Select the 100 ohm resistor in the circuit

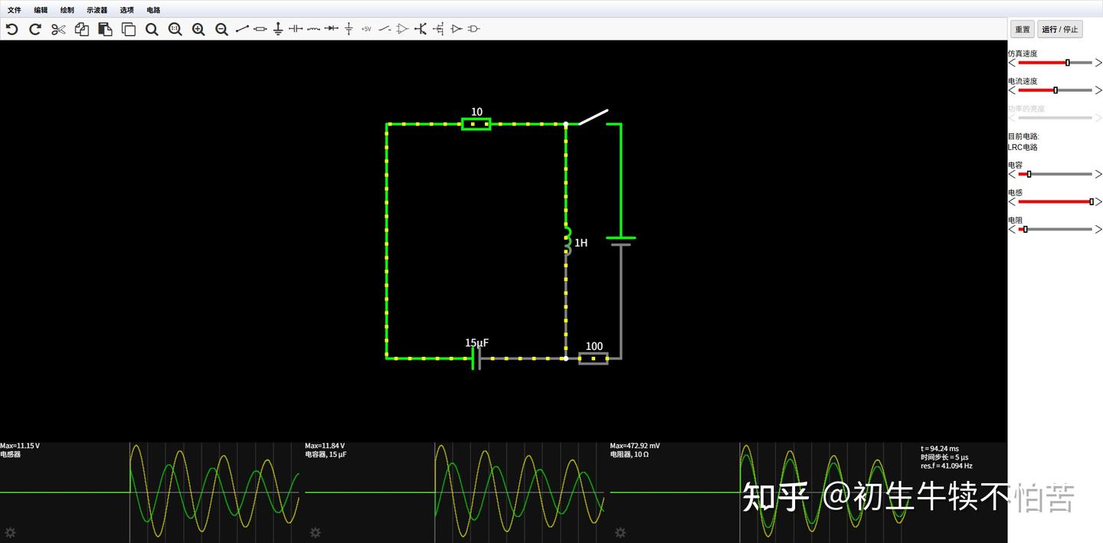coord(594,358)
